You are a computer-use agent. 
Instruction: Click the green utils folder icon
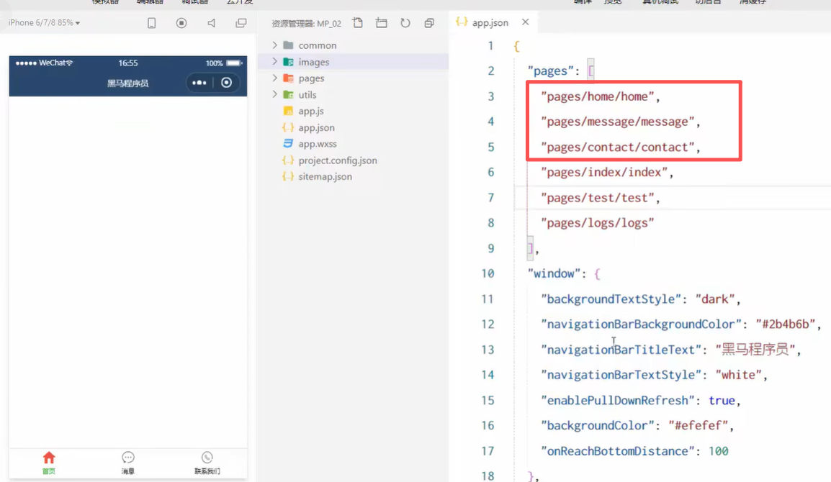coord(288,95)
